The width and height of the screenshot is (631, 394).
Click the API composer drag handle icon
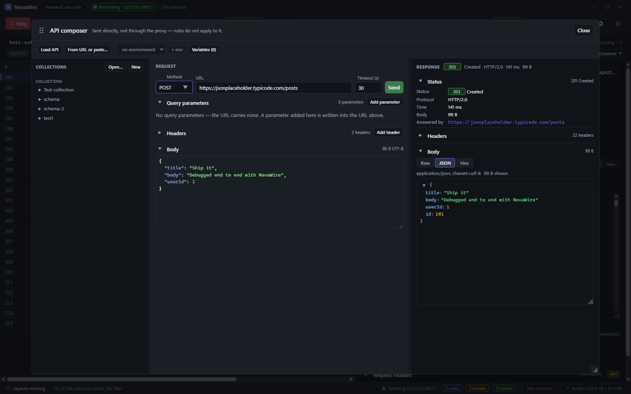click(x=41, y=30)
